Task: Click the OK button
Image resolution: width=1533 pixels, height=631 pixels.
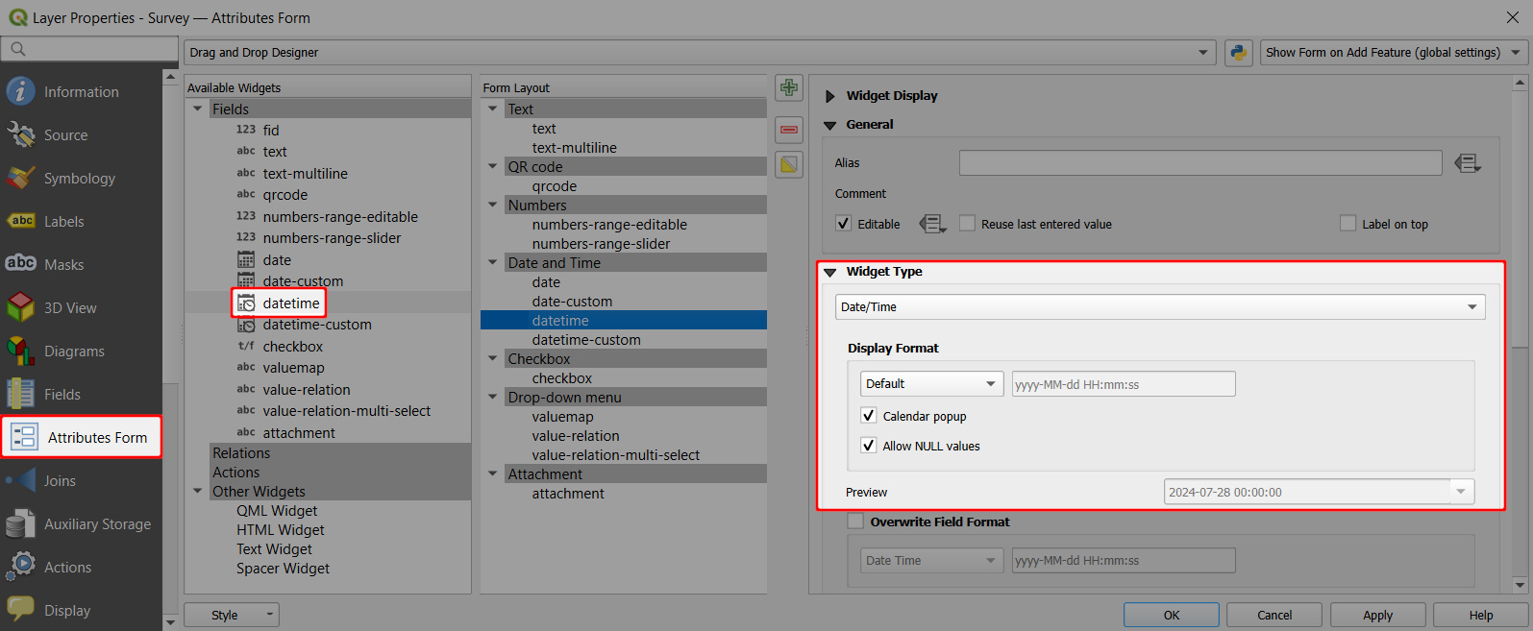Action: point(1172,615)
